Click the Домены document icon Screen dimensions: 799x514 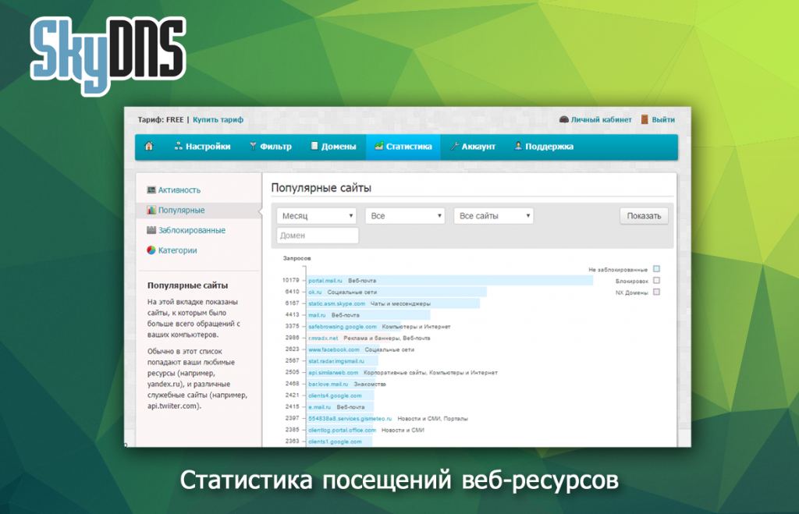coord(314,146)
